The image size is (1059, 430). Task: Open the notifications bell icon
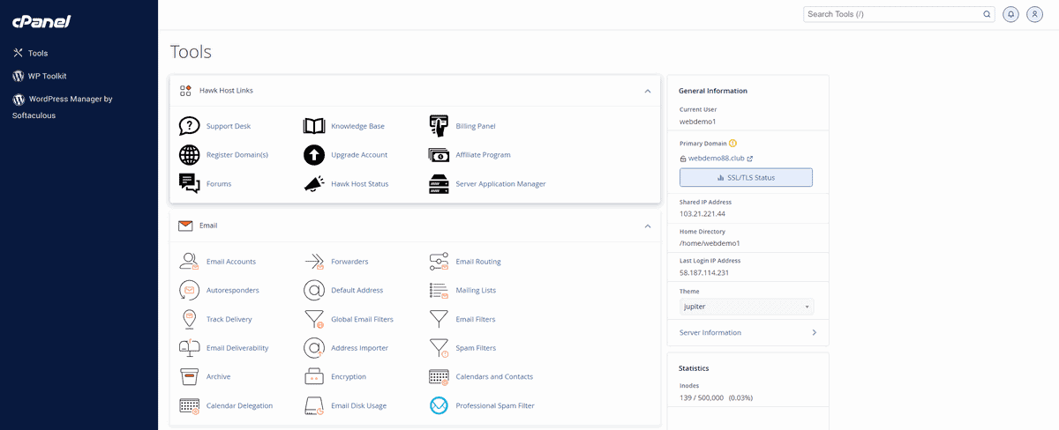[x=1010, y=14]
